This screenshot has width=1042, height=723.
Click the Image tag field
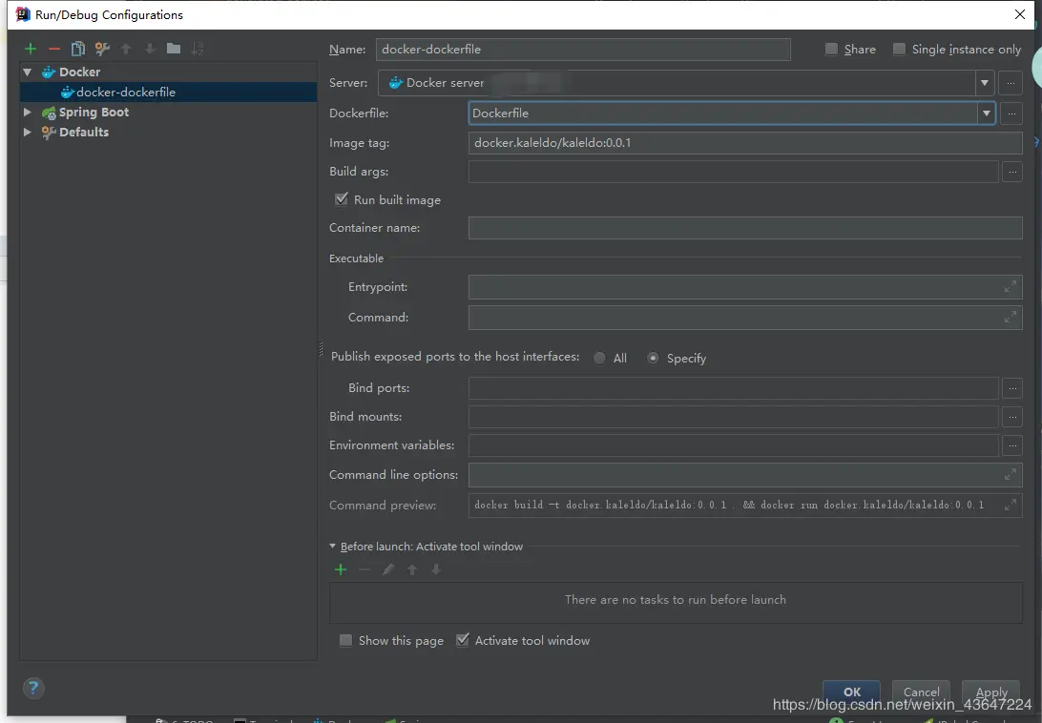745,143
